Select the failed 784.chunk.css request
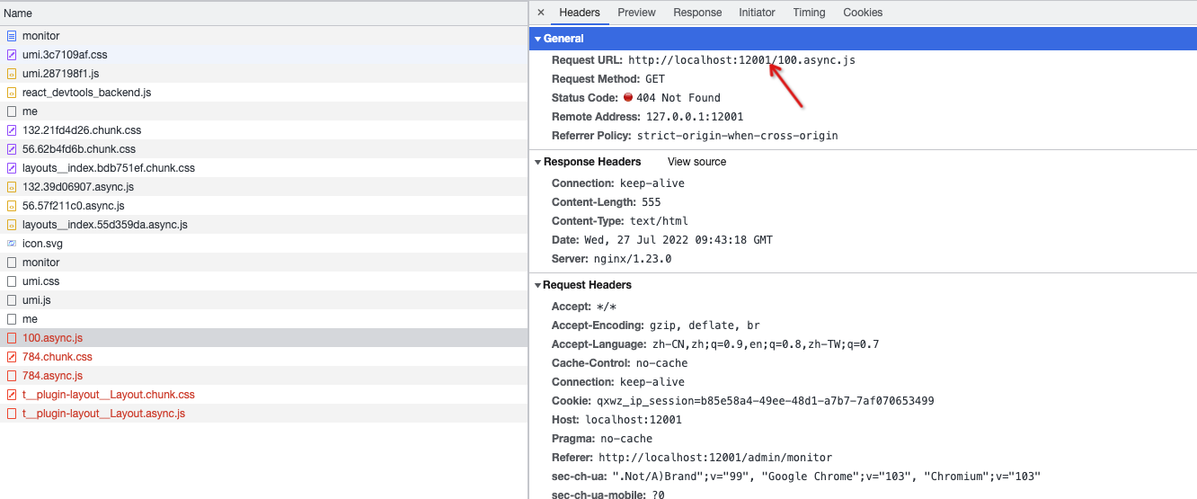1197x499 pixels. click(263, 357)
